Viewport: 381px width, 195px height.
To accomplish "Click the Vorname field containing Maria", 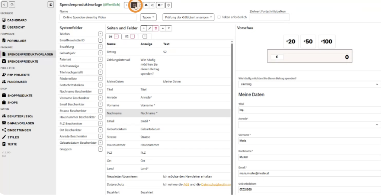I will (x=310, y=140).
